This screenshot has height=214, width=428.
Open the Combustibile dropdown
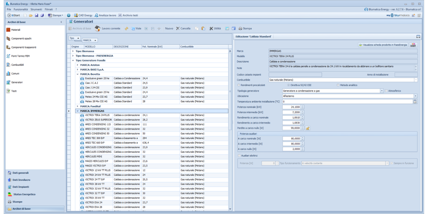416,80
